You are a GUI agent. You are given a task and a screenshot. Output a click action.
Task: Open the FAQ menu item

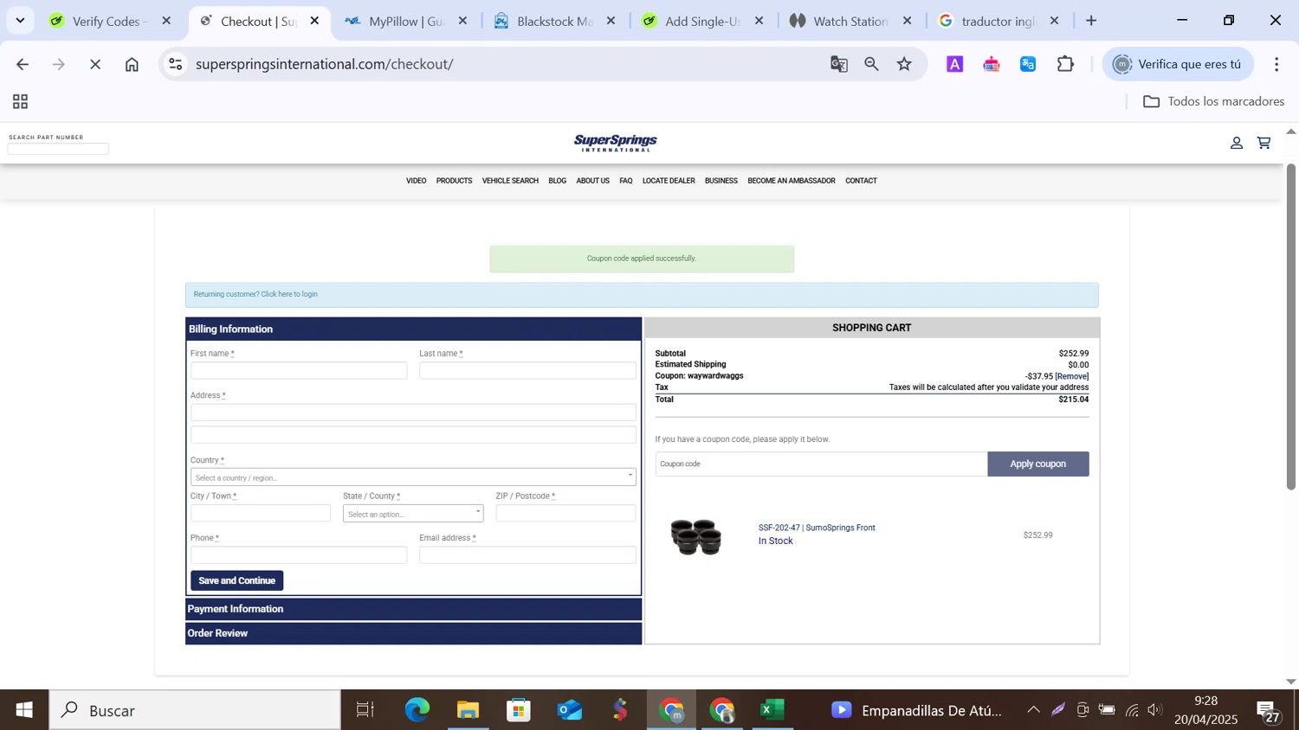(x=625, y=181)
